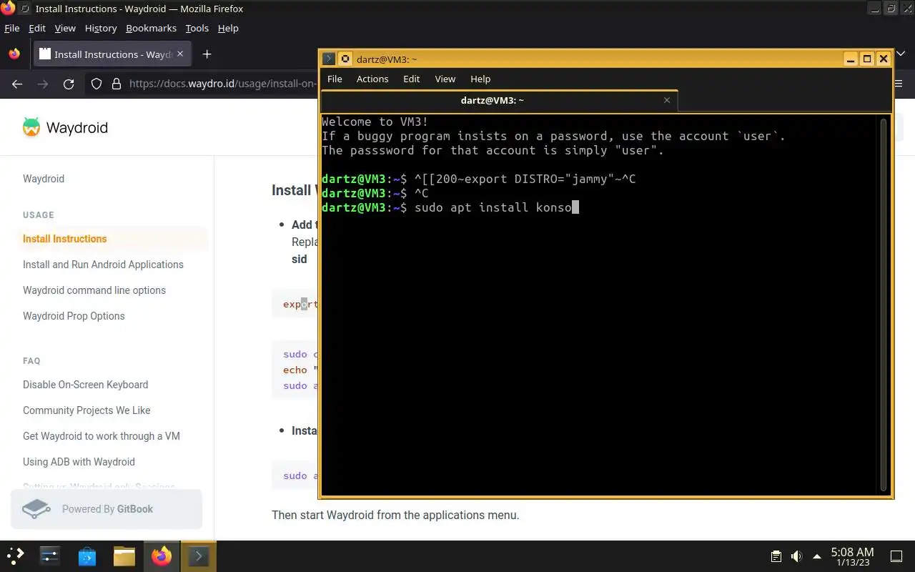
Task: Open Firefox View menu
Action: click(65, 28)
